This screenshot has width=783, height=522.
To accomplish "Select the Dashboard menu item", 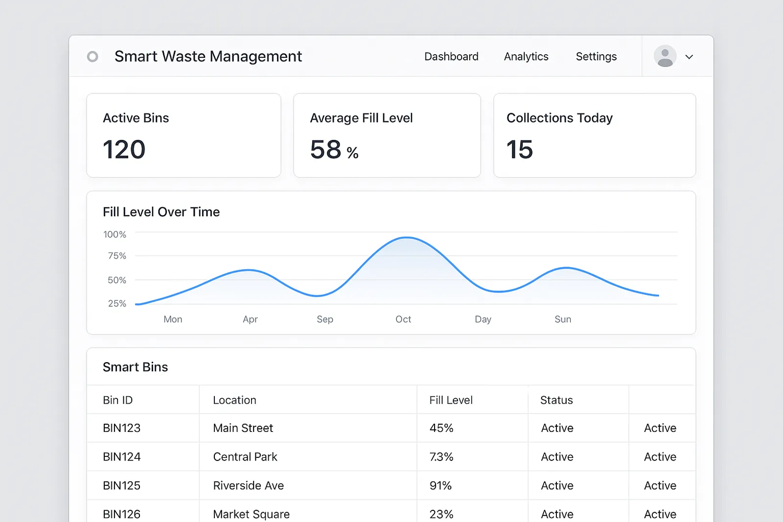I will click(451, 56).
